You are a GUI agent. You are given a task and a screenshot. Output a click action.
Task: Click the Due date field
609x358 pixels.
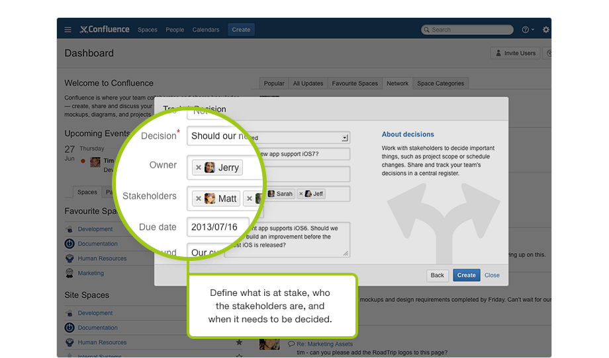(218, 227)
